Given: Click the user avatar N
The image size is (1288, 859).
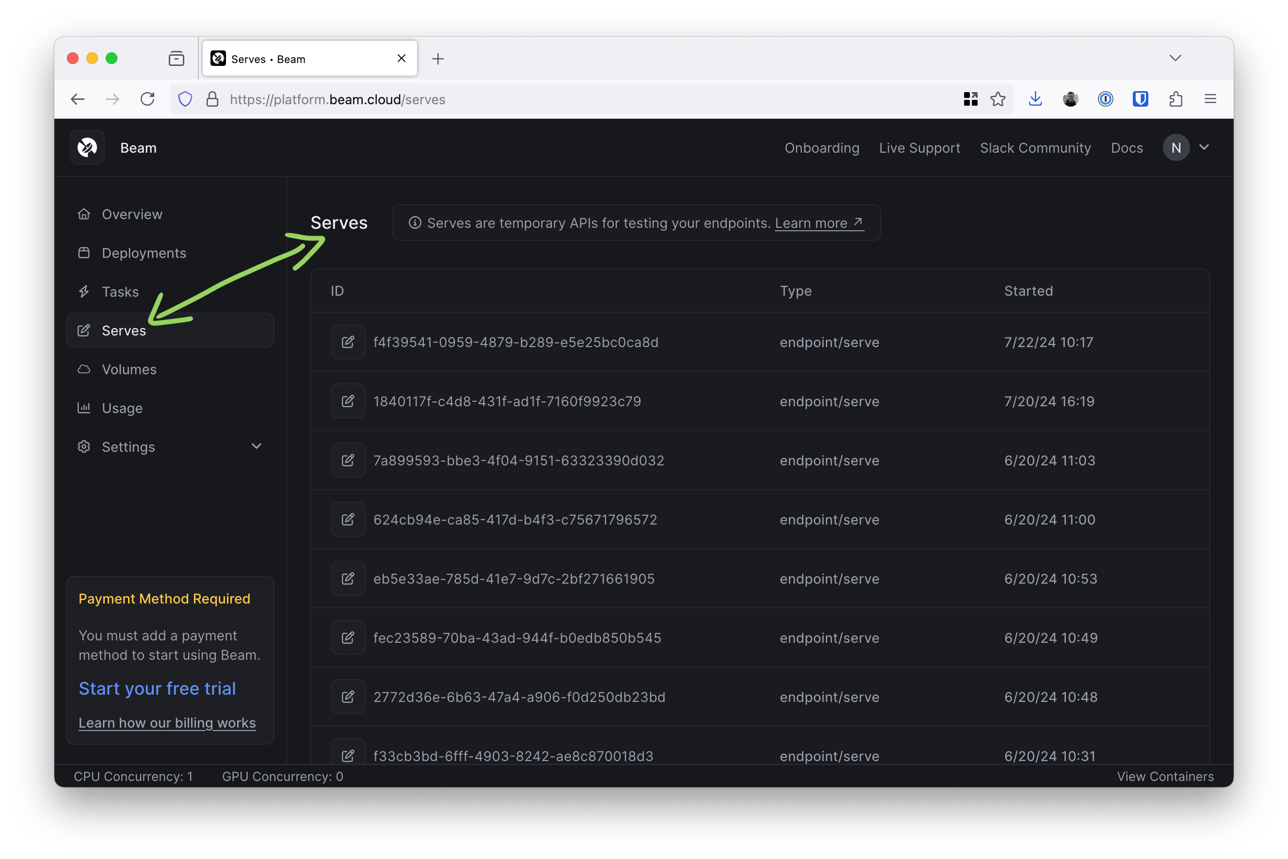Looking at the screenshot, I should 1176,147.
